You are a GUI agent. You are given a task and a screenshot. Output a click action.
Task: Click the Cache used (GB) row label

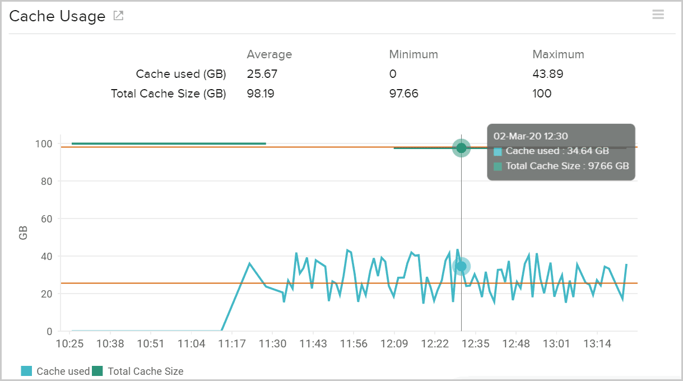(180, 73)
